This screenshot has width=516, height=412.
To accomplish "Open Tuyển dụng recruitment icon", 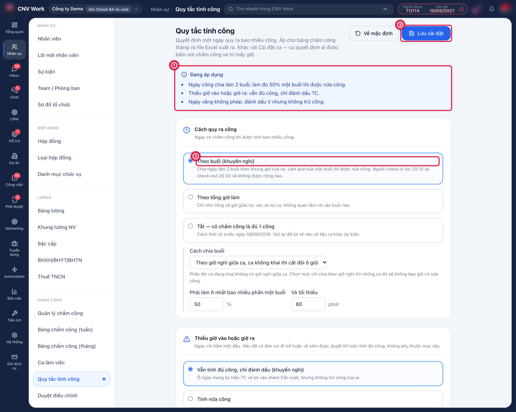I will point(14,248).
